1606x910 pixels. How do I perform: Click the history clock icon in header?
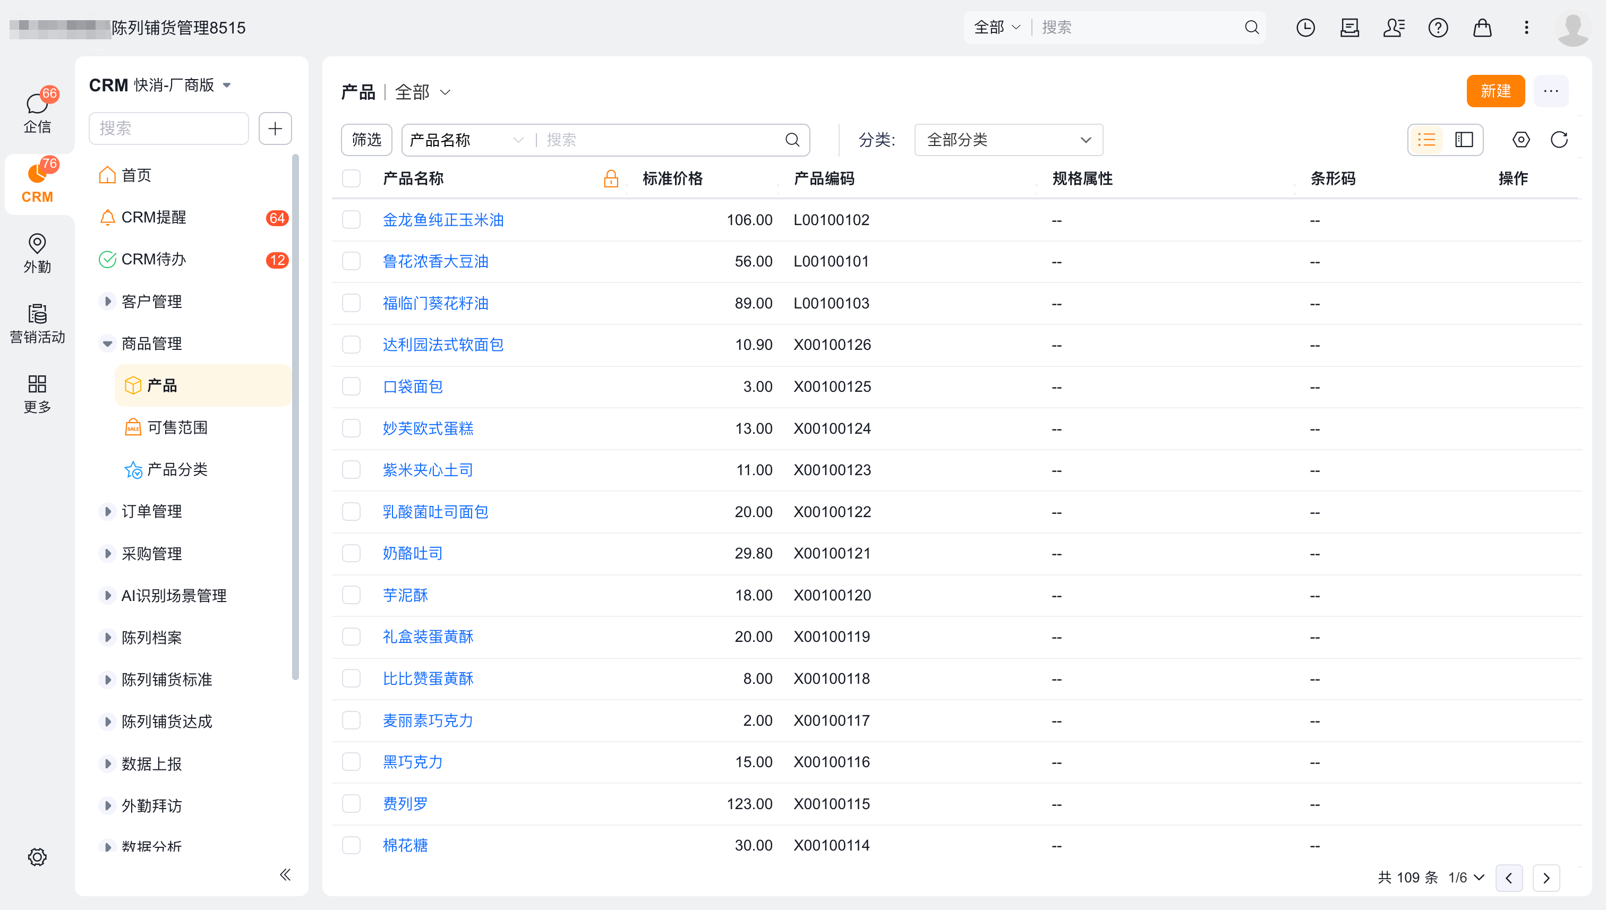(x=1305, y=28)
